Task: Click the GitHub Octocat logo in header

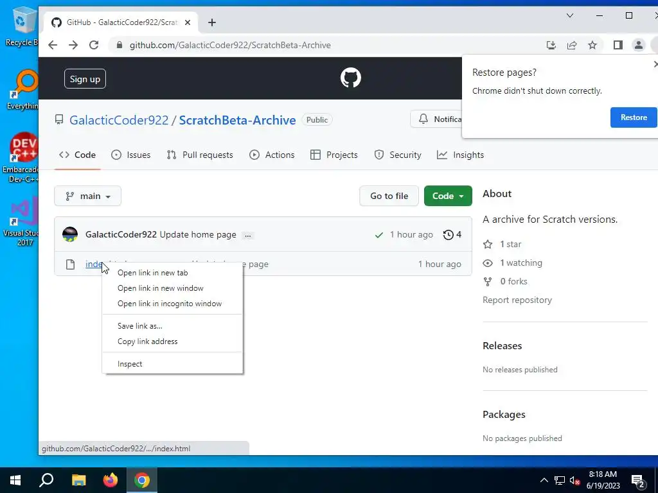Action: click(350, 78)
